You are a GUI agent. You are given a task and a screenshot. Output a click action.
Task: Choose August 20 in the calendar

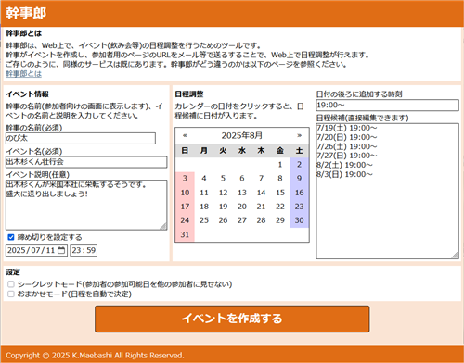[x=242, y=207]
